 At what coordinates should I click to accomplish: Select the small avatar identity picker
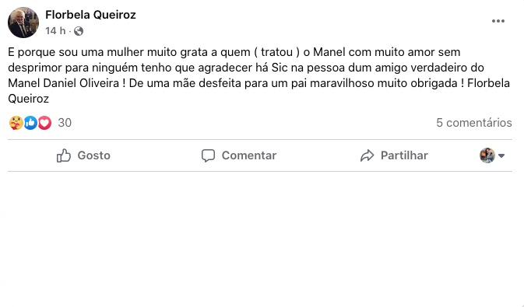487,155
